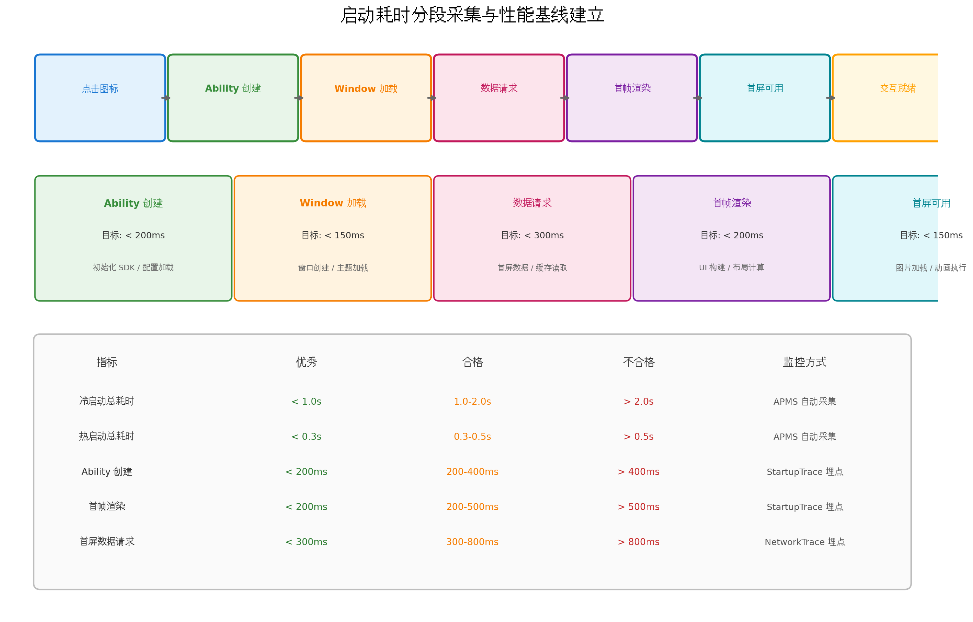Screen dimensions: 973x622
Task: Click the > 0.5s cell
Action: (639, 437)
